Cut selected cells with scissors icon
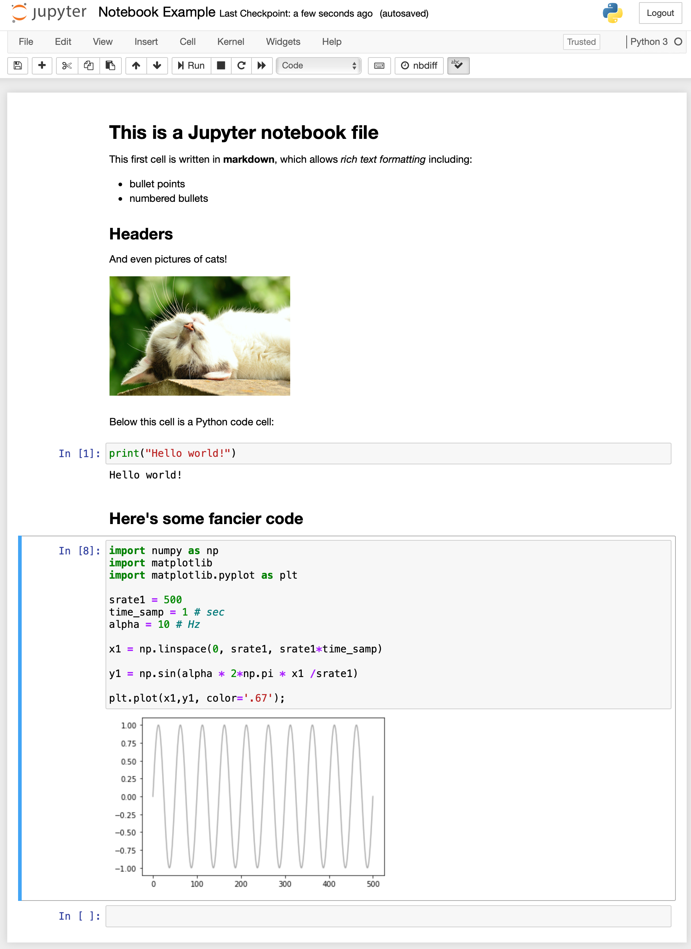Screen dimensions: 691x949 click(67, 66)
